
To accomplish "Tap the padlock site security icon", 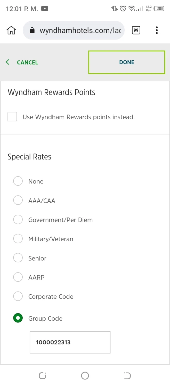I will 32,31.
